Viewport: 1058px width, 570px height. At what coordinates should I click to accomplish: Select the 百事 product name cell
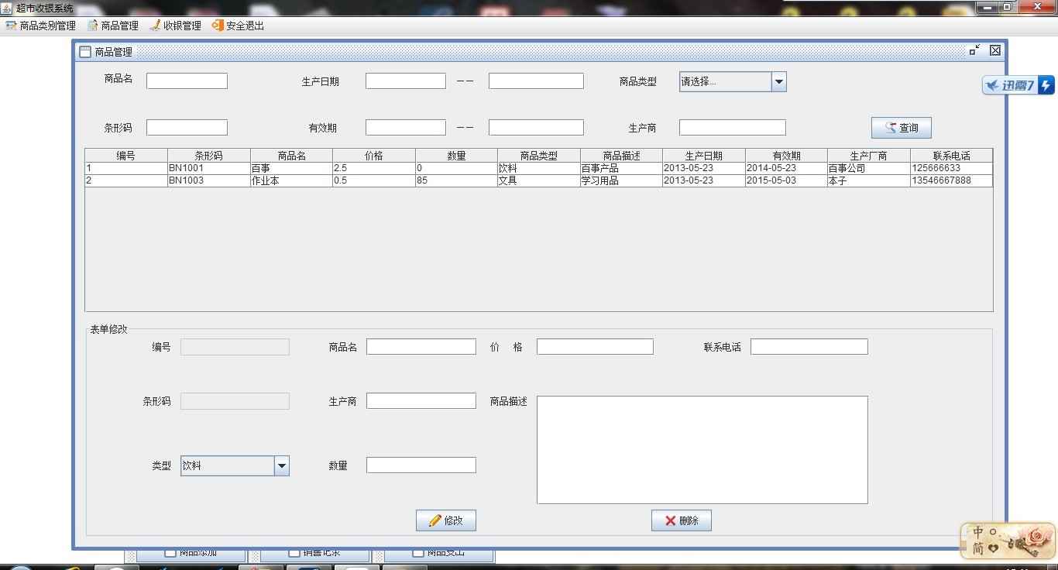pyautogui.click(x=291, y=168)
